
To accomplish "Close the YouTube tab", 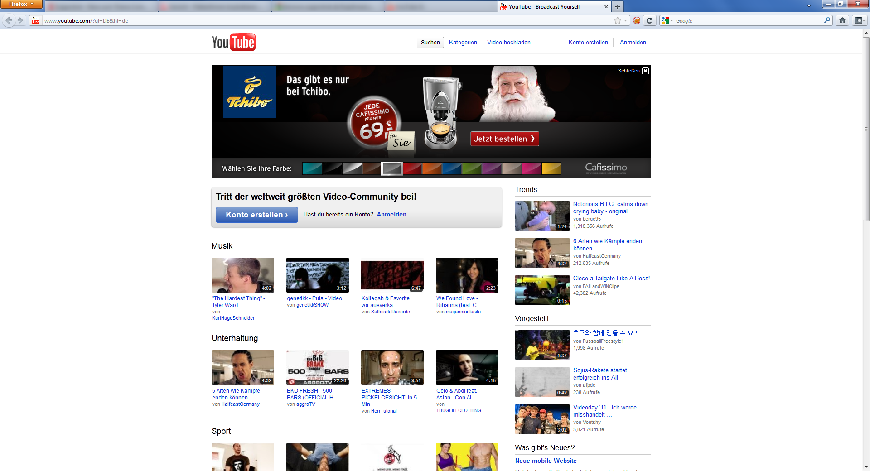I will pos(606,7).
